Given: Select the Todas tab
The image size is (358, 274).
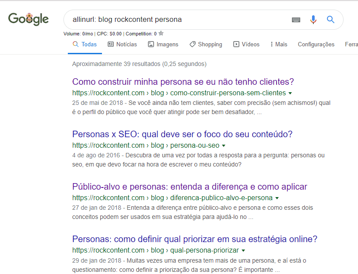Looking at the screenshot, I should (85, 44).
